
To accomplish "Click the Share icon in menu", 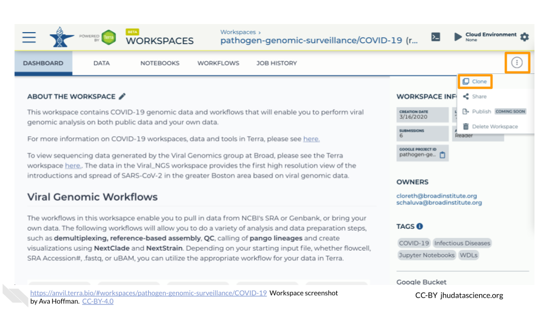I will click(x=466, y=96).
